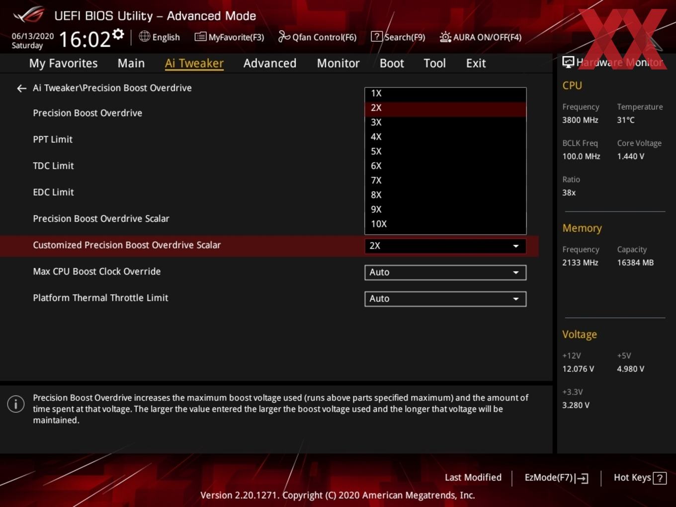Image resolution: width=676 pixels, height=507 pixels.
Task: Click the 38x ratio value
Action: (569, 193)
